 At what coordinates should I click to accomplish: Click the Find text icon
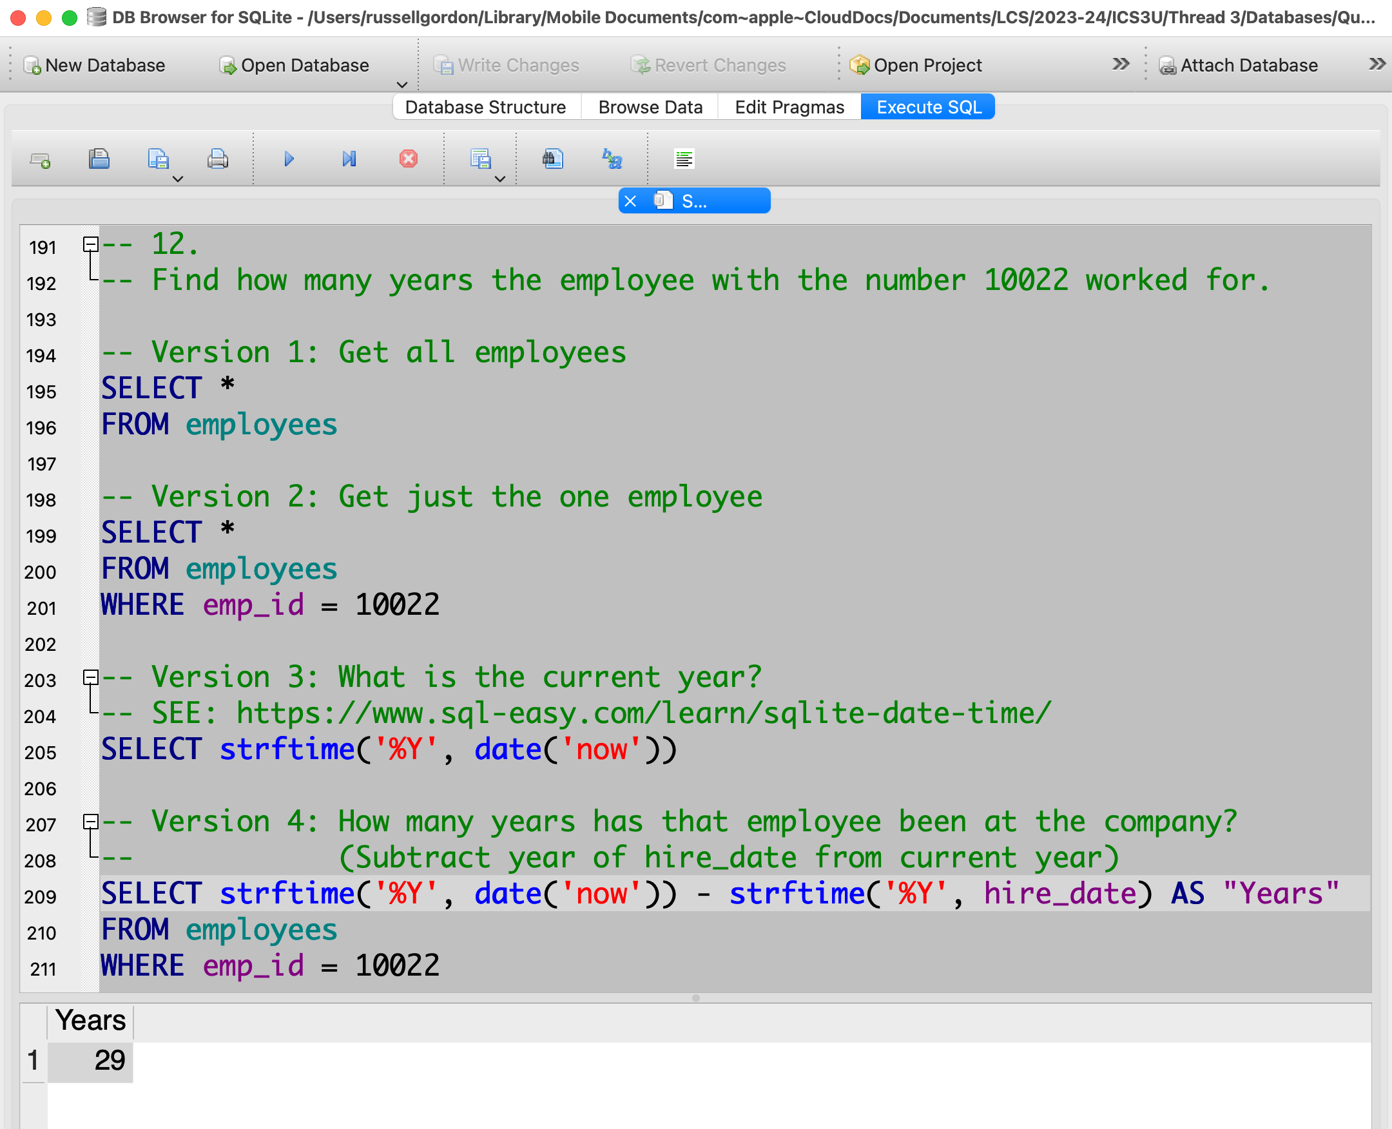coord(552,159)
